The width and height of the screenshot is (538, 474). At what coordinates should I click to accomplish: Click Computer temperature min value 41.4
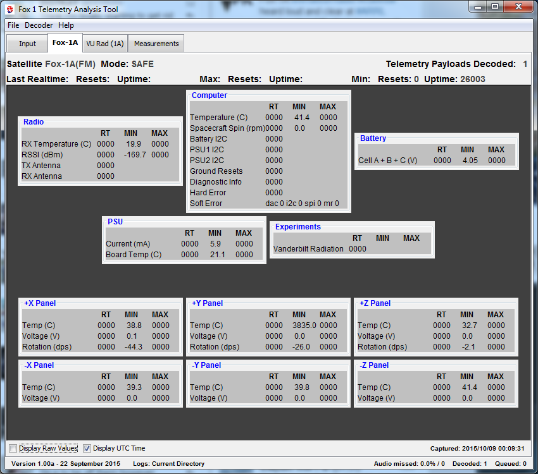click(x=301, y=118)
